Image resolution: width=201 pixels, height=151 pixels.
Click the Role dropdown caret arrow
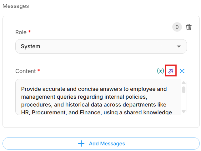pyautogui.click(x=179, y=46)
